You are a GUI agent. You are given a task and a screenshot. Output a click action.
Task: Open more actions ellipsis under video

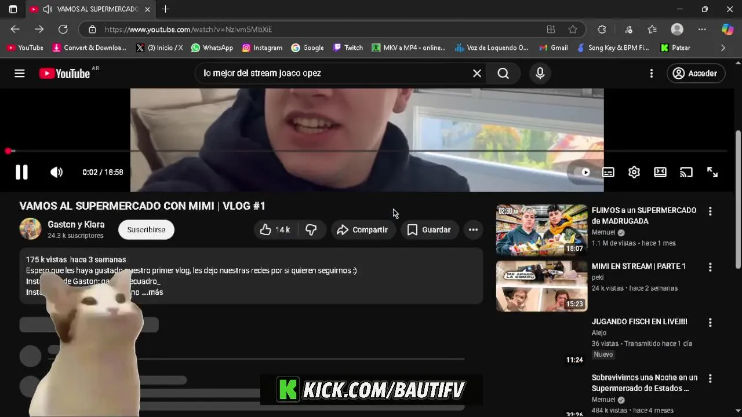pos(473,230)
